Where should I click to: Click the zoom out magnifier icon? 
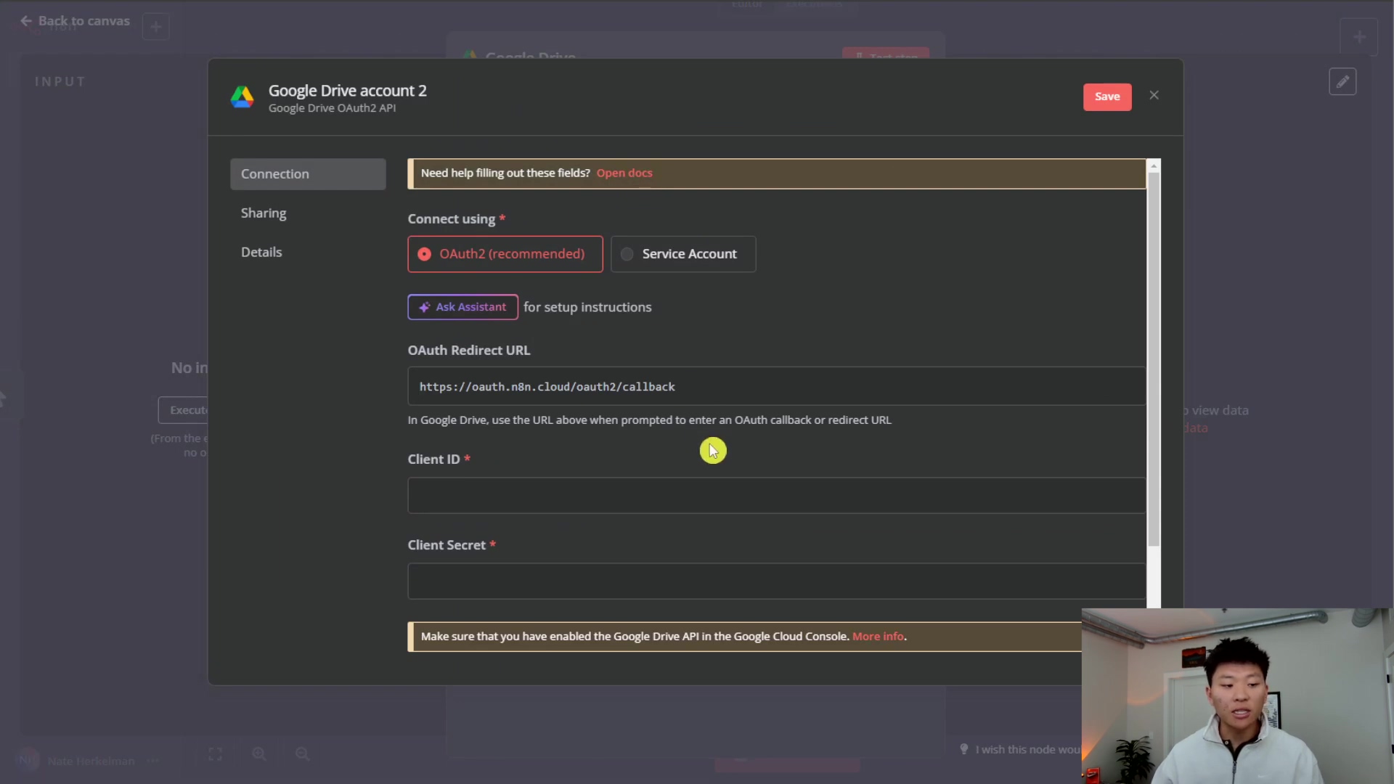(x=303, y=754)
